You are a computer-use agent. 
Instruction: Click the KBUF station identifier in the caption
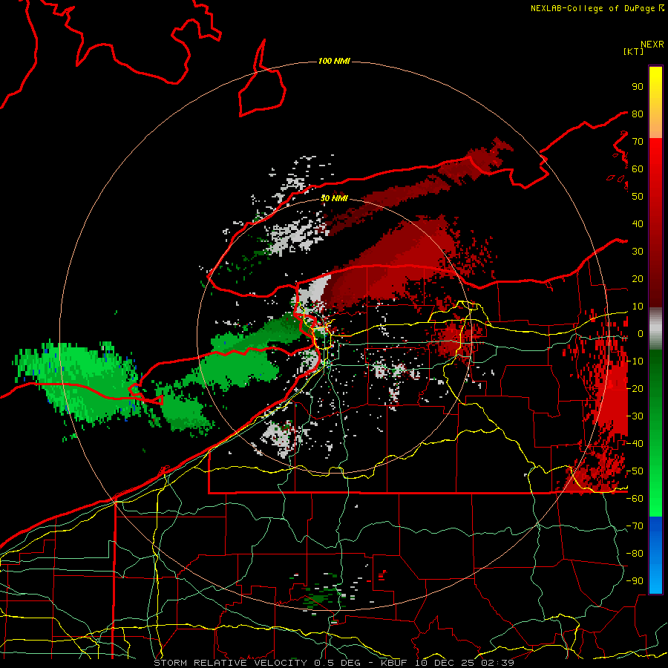(393, 663)
